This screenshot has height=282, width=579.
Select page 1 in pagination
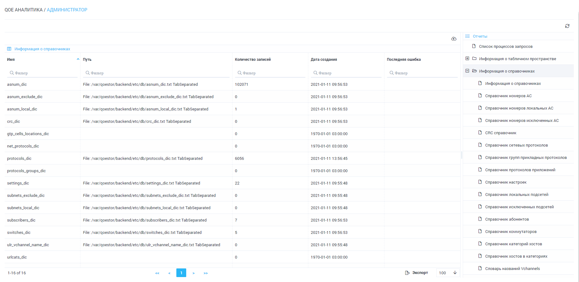click(181, 273)
